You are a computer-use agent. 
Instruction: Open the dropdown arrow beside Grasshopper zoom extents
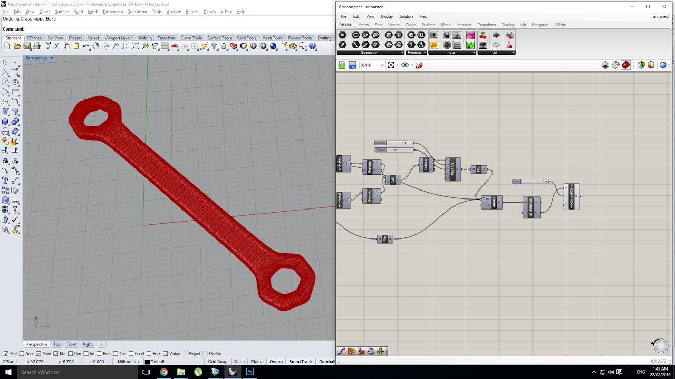pos(397,65)
